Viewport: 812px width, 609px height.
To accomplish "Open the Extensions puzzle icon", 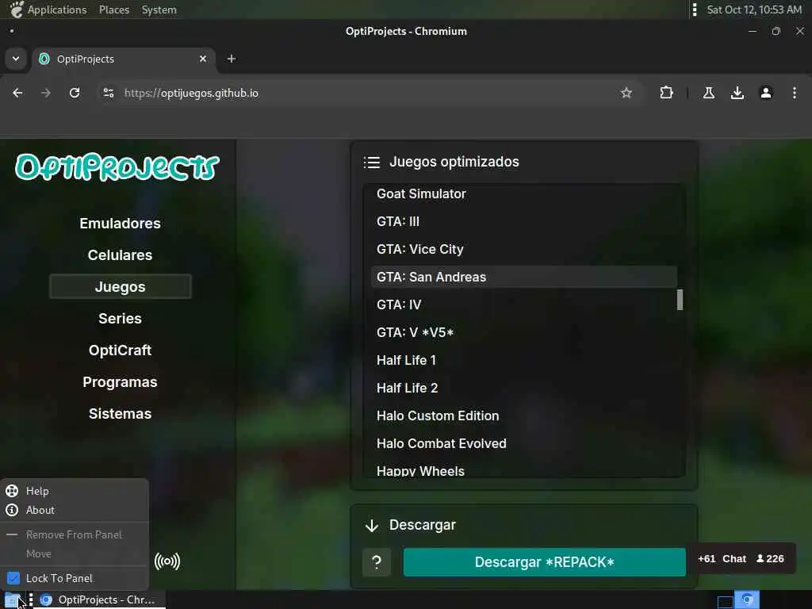I will coord(666,93).
